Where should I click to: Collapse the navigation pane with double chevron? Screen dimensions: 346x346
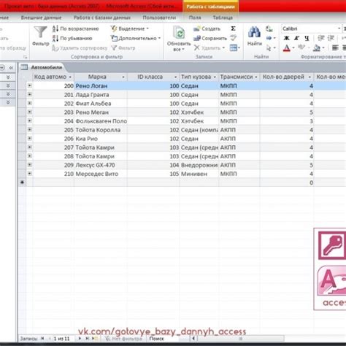pyautogui.click(x=11, y=68)
